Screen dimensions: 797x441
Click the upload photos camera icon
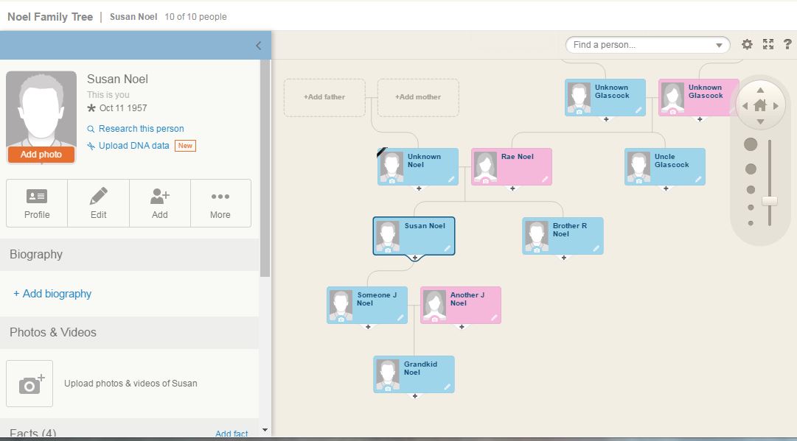(29, 384)
